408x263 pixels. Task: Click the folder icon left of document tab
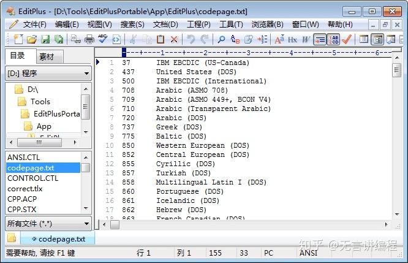coord(12,238)
